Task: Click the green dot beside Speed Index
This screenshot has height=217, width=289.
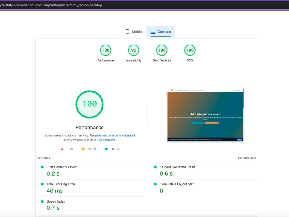Action: [42, 201]
